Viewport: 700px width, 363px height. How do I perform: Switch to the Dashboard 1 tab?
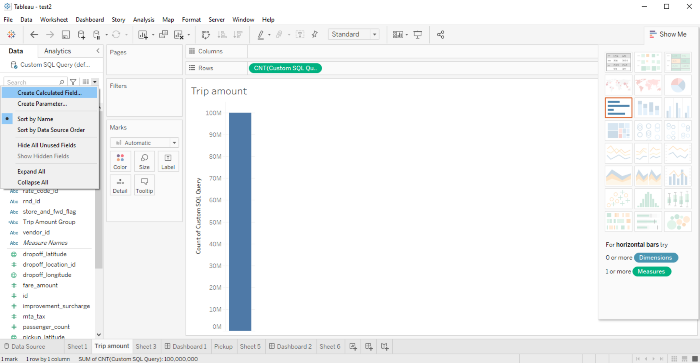click(x=186, y=347)
